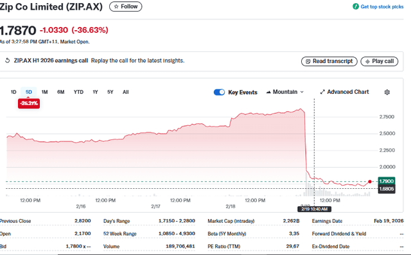This screenshot has width=411, height=255.
Task: Click the Bid value 1.7800 x --
Action: [78, 247]
